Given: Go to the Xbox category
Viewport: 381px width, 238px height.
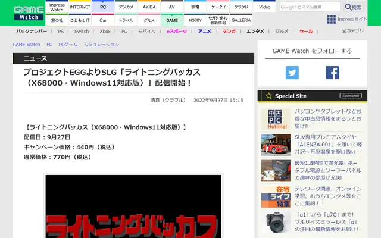Looking at the screenshot, I should (105, 31).
